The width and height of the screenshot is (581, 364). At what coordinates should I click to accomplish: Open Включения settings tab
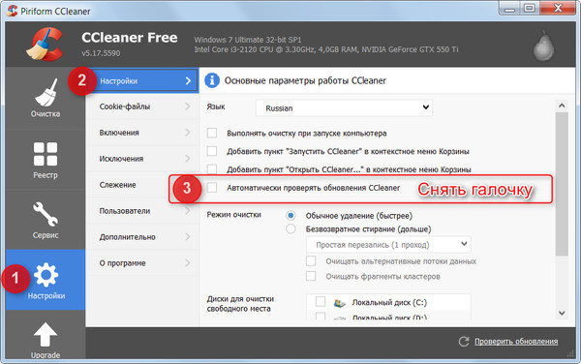pyautogui.click(x=142, y=133)
